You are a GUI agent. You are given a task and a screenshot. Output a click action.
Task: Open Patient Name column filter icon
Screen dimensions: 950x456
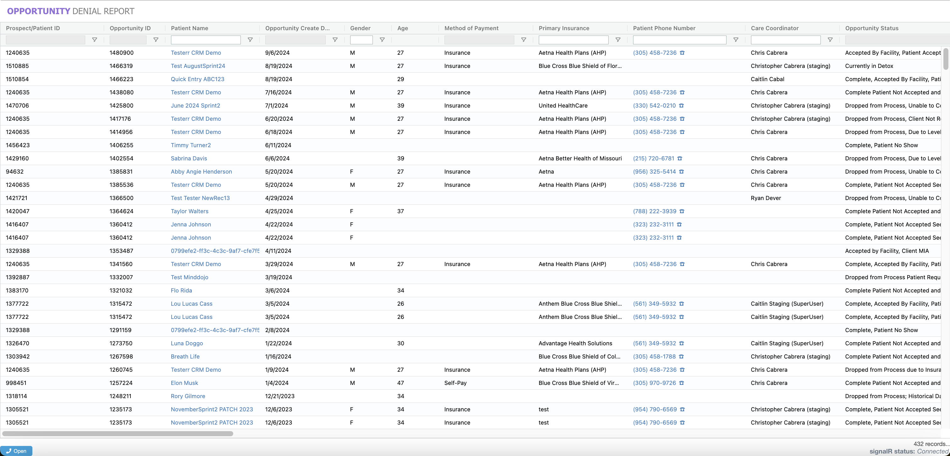(x=250, y=40)
